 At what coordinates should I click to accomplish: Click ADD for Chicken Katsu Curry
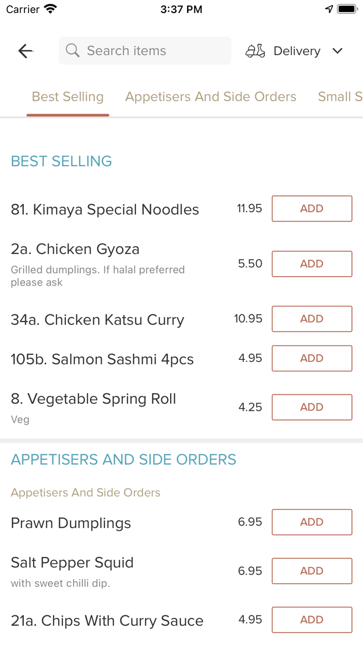[x=311, y=318]
